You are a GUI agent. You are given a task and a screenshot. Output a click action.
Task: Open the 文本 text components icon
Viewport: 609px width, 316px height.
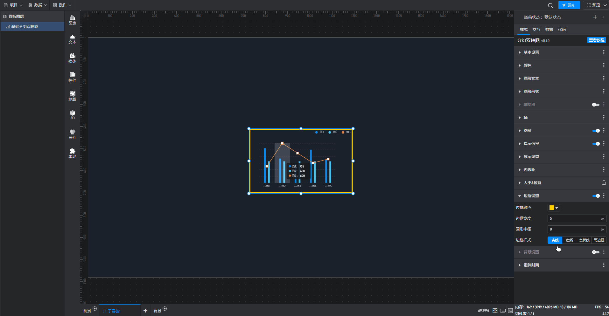pyautogui.click(x=72, y=39)
